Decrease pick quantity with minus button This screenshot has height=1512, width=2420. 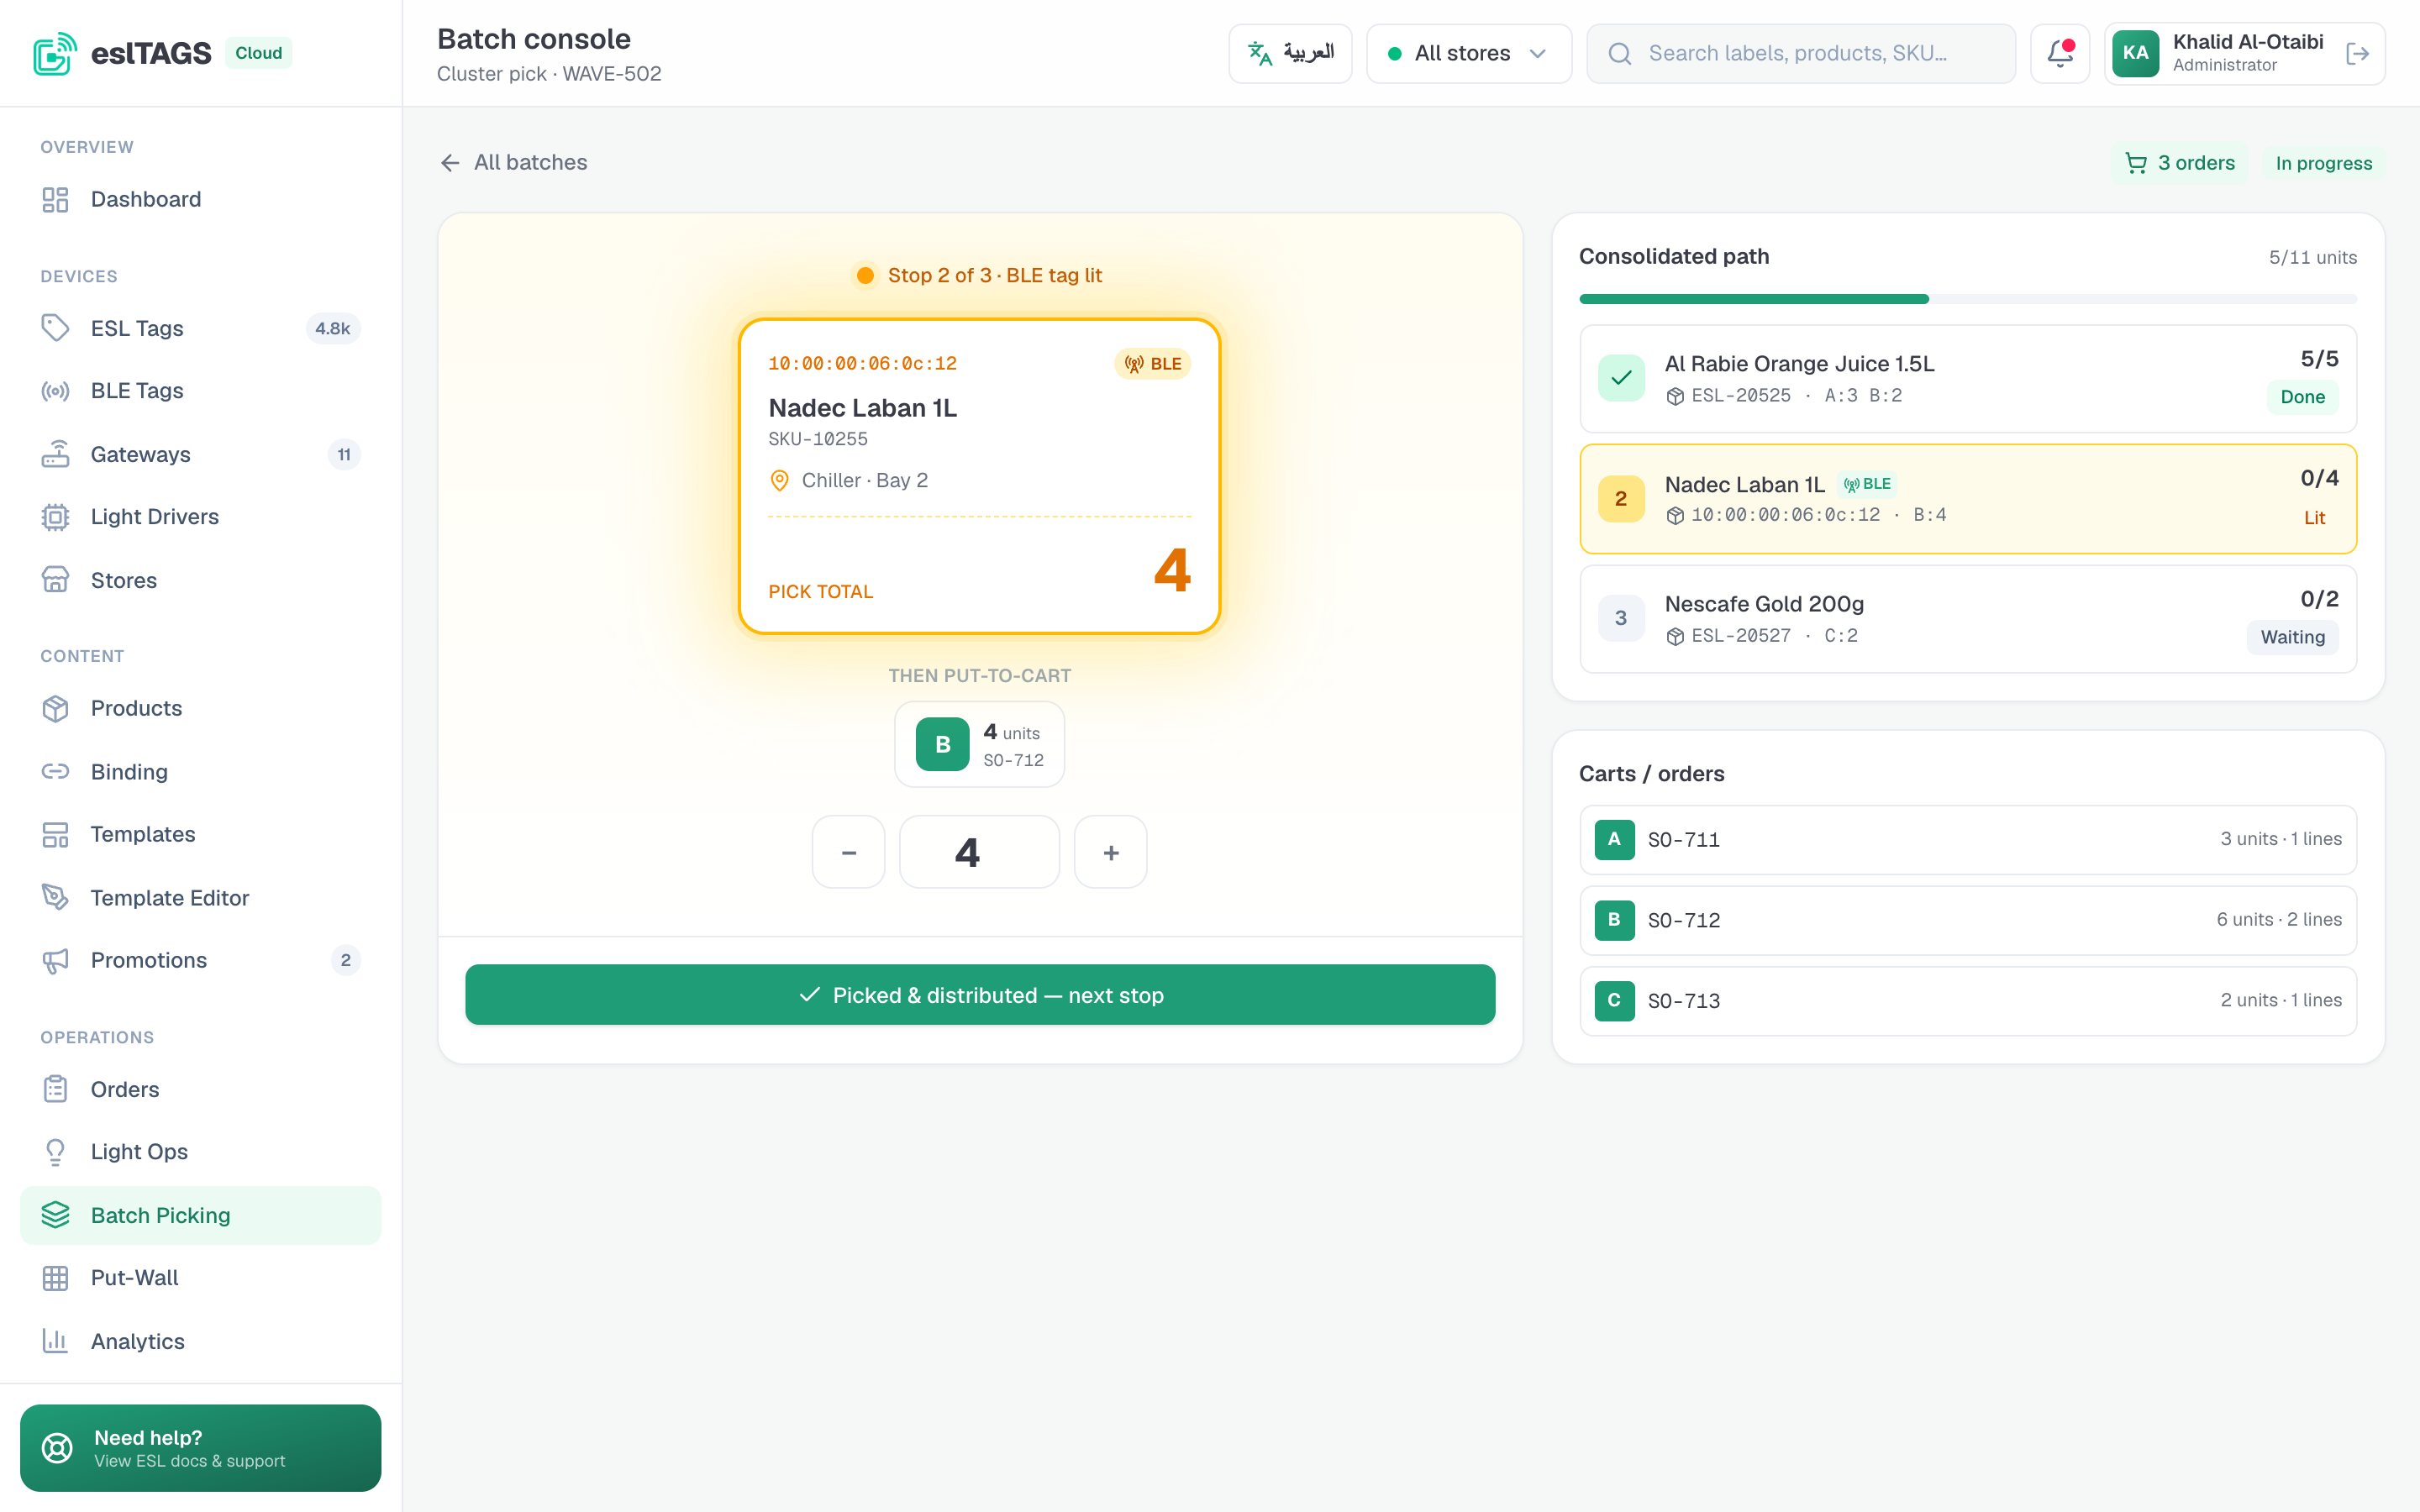tap(849, 852)
